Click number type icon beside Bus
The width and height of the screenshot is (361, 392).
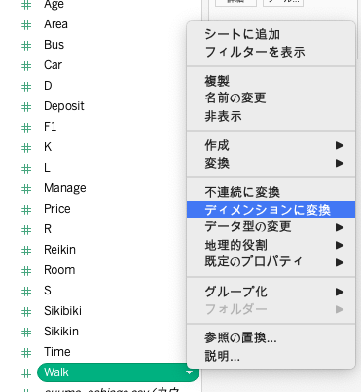pyautogui.click(x=26, y=46)
